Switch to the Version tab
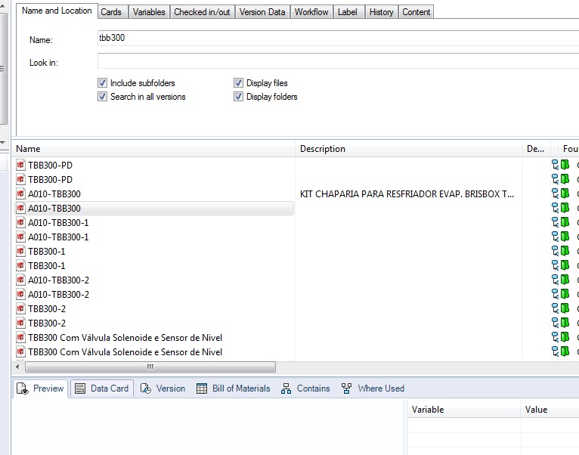This screenshot has height=455, width=579. 163,388
